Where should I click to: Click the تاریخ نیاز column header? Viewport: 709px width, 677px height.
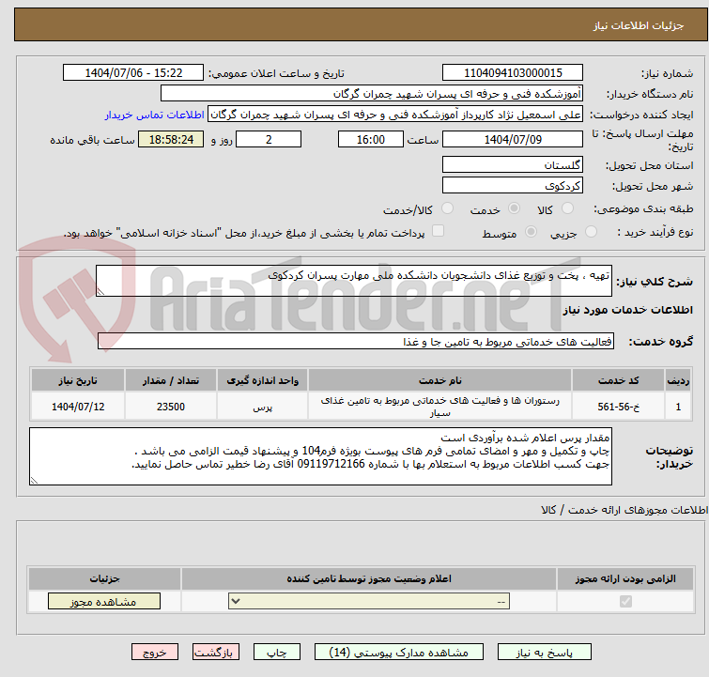[x=78, y=380]
